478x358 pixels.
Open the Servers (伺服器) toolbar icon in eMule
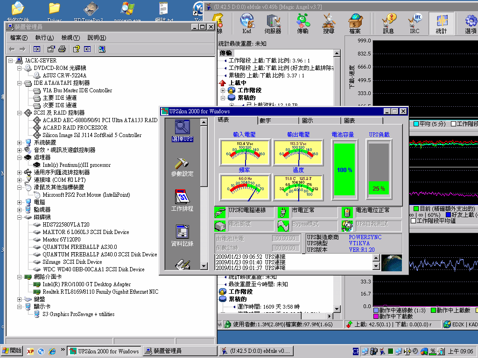pyautogui.click(x=273, y=23)
